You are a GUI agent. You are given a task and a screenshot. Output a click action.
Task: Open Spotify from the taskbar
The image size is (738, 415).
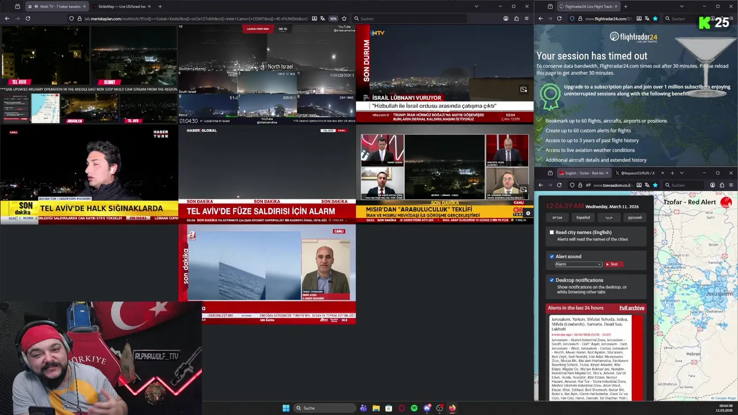(x=414, y=408)
